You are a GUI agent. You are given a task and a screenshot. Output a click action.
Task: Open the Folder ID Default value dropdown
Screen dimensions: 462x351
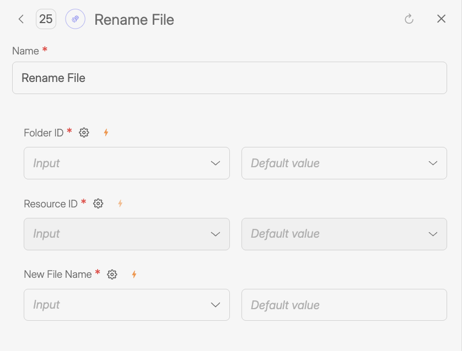[x=343, y=163]
